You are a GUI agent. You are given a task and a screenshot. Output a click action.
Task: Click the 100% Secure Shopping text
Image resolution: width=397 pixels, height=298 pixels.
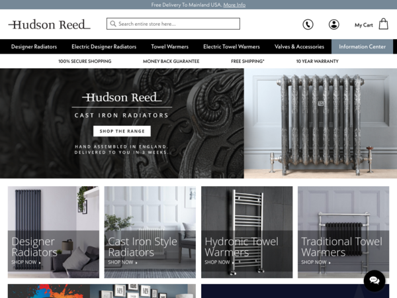(85, 62)
